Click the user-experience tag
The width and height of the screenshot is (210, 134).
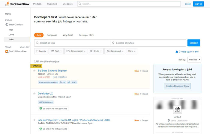46,102
